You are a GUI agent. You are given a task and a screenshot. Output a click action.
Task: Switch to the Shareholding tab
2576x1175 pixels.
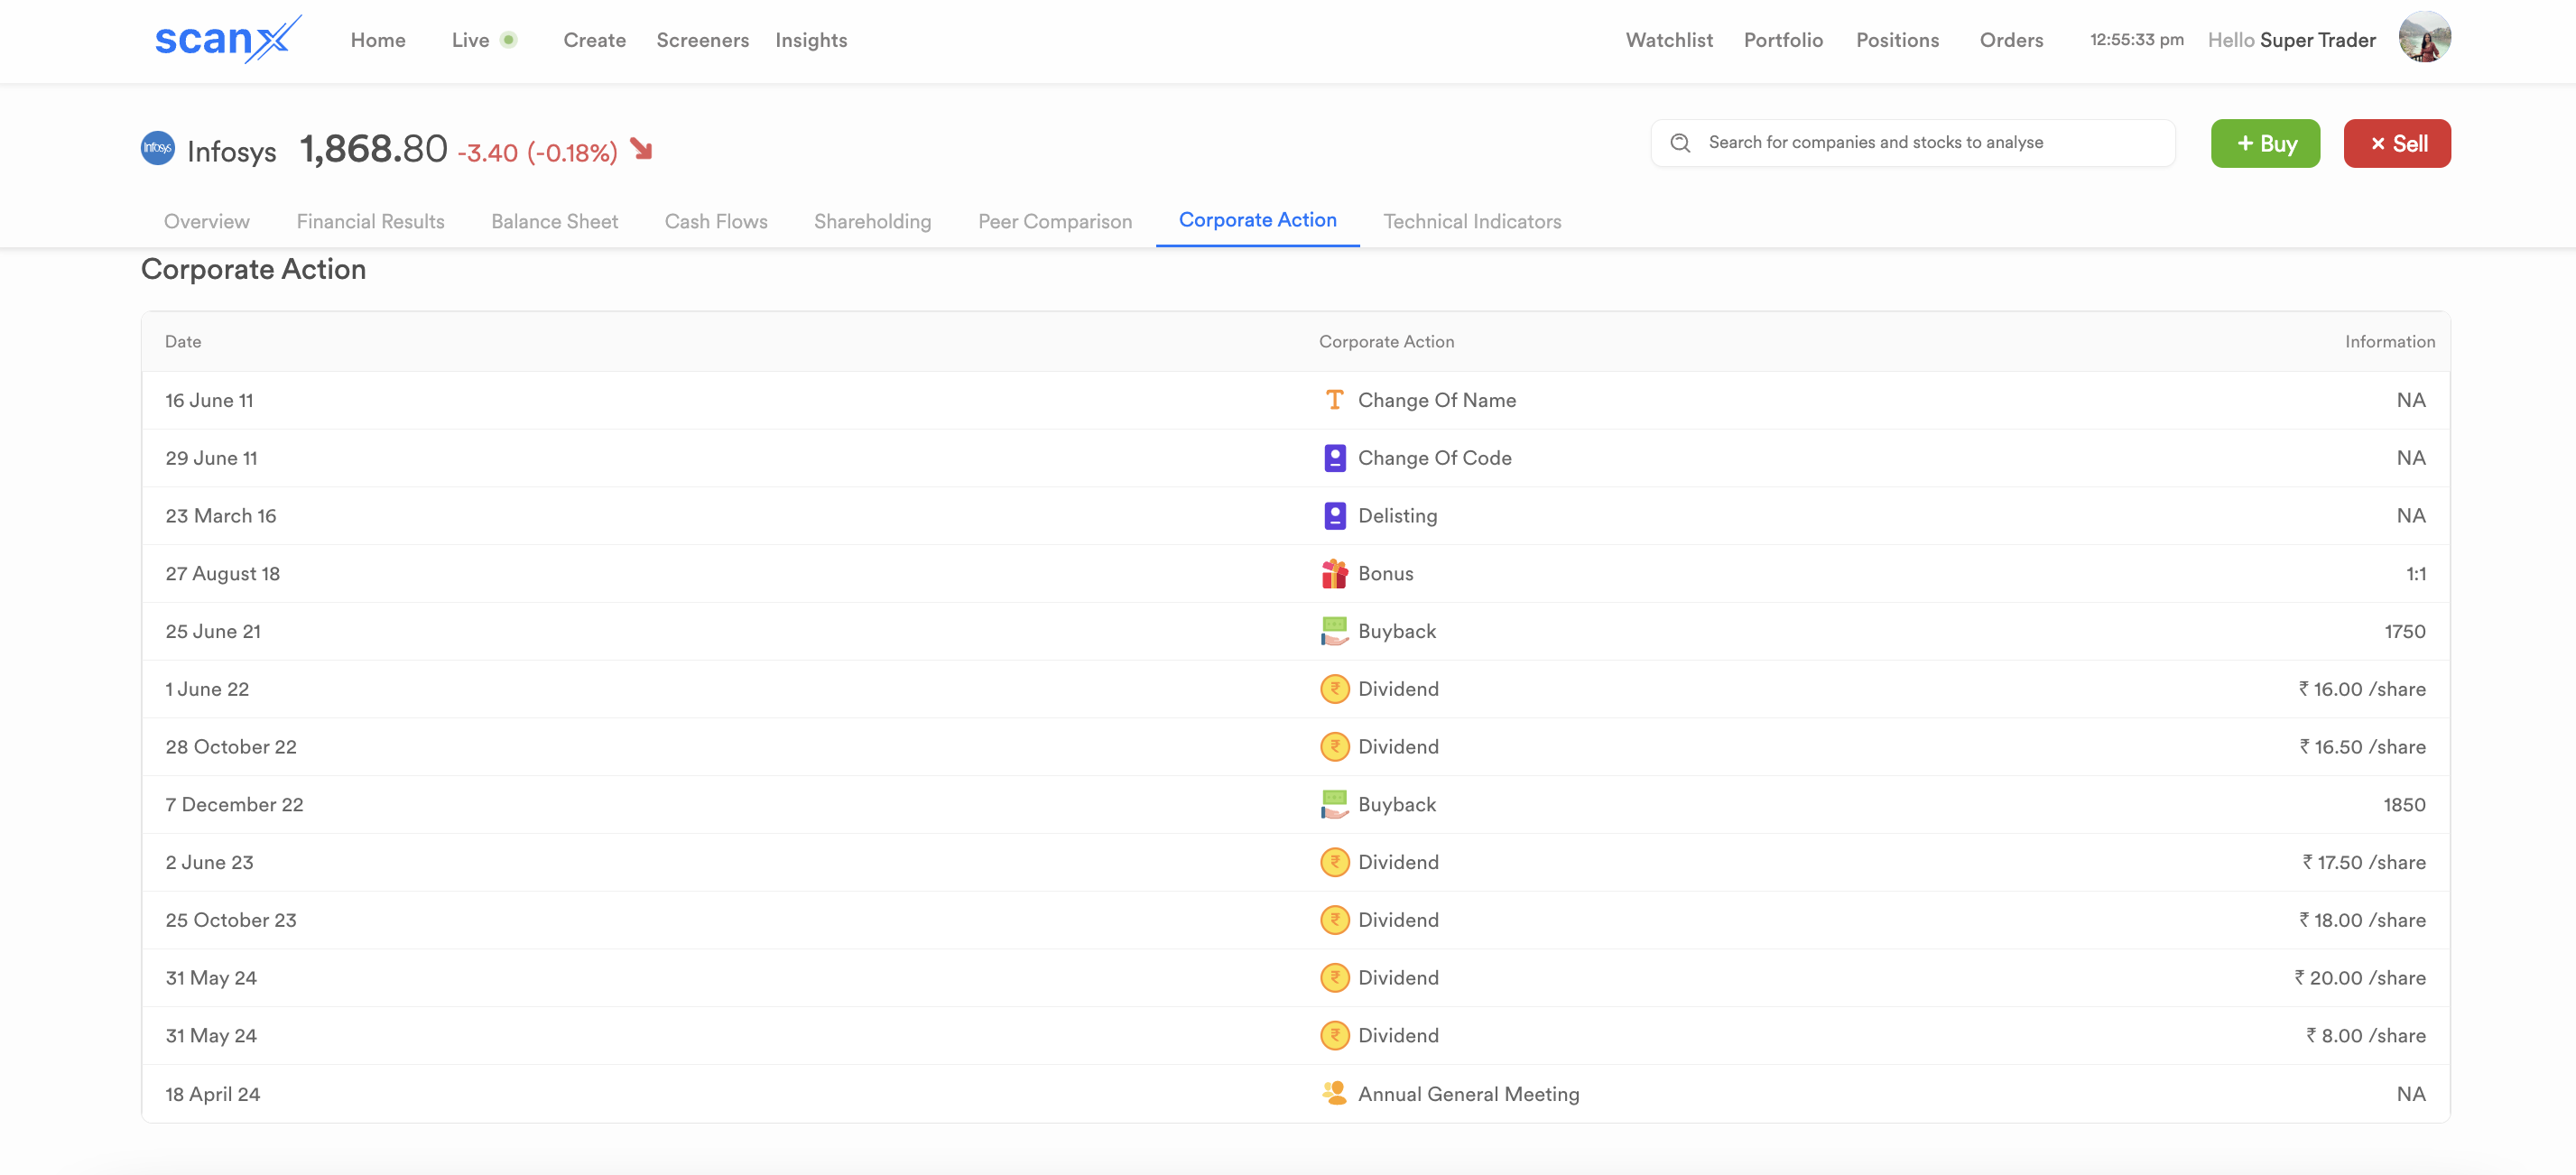click(x=873, y=221)
